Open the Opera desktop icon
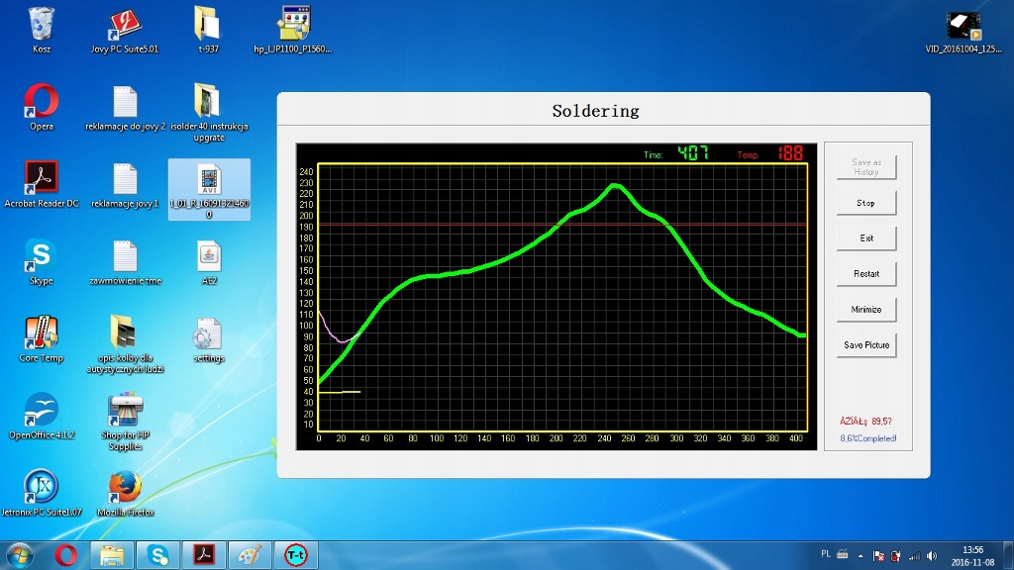 click(42, 103)
